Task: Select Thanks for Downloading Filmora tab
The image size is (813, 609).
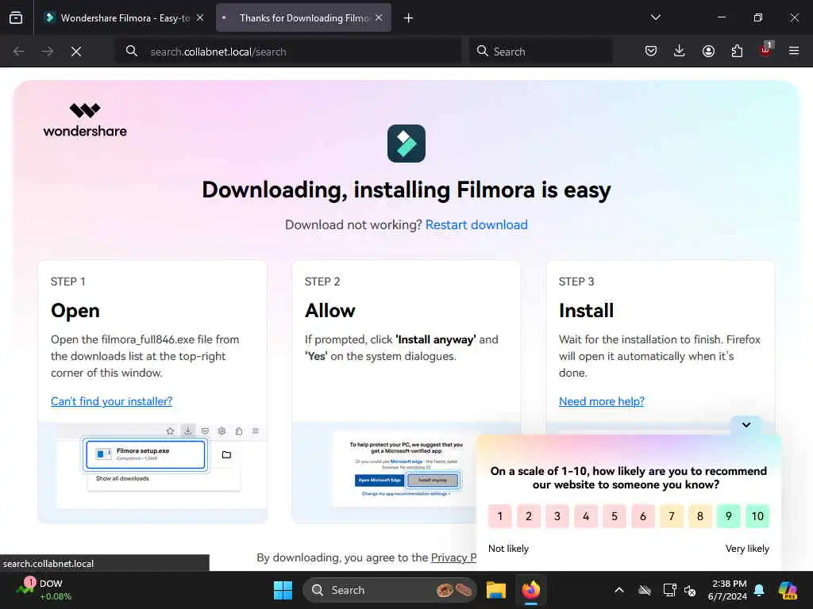Action: [303, 17]
